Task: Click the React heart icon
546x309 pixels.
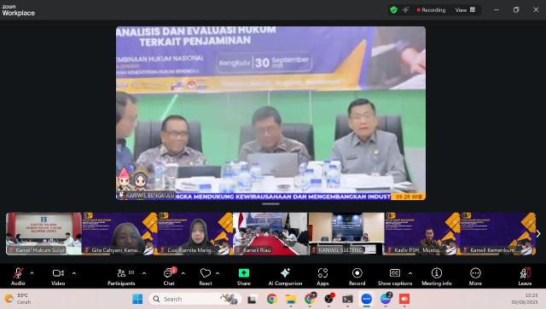Action: click(x=206, y=273)
